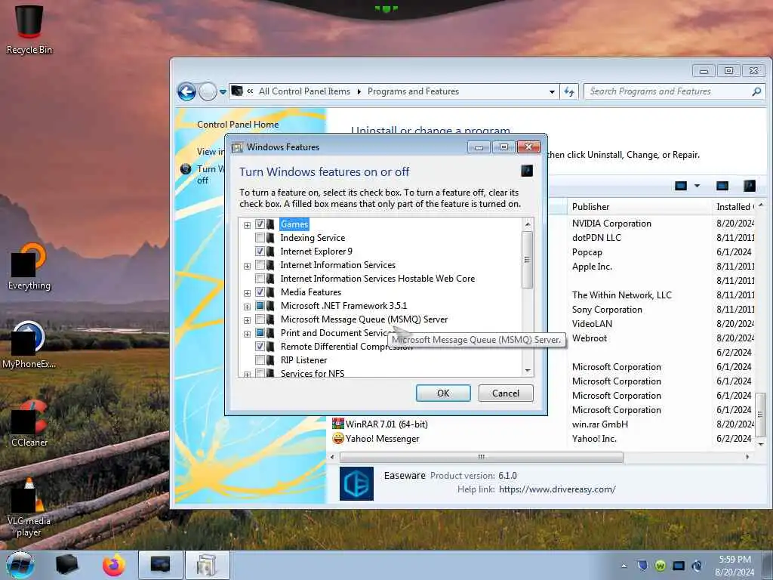Click the WinRAR program icon
Screen dimensions: 773x580
[x=337, y=424]
